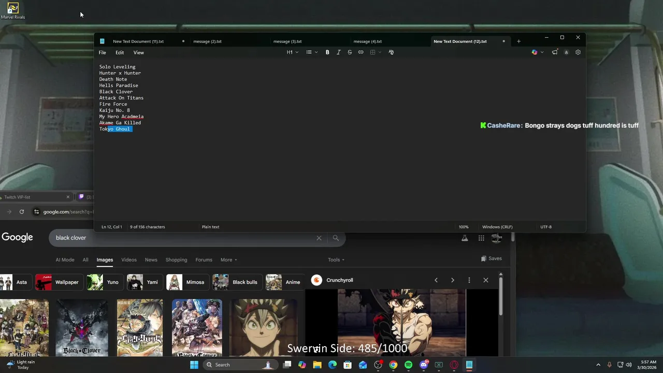Open the 100% zoom status item
Viewport: 663px width, 373px height.
(x=464, y=227)
